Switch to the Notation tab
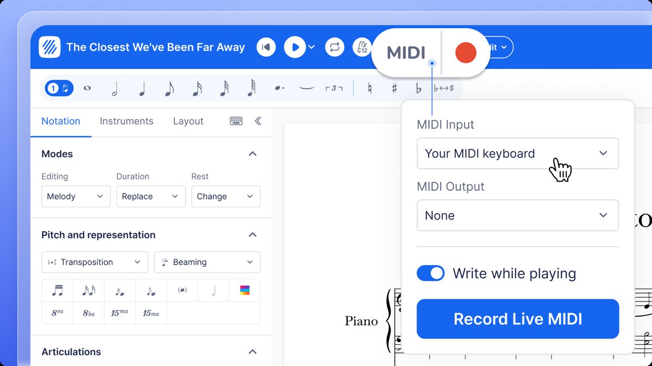 pyautogui.click(x=61, y=121)
